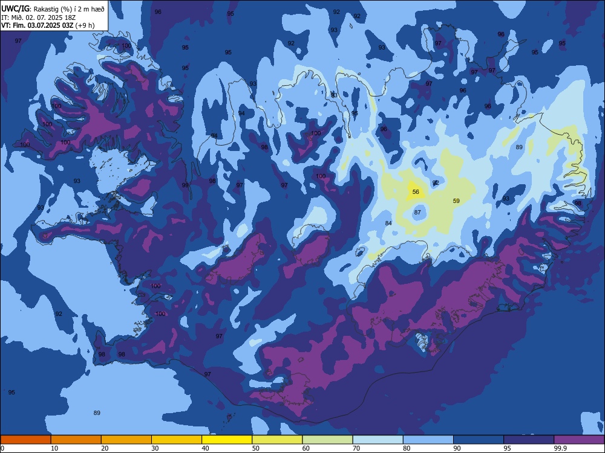Click the legend tick label '0'
The image size is (605, 453).
pyautogui.click(x=2, y=448)
